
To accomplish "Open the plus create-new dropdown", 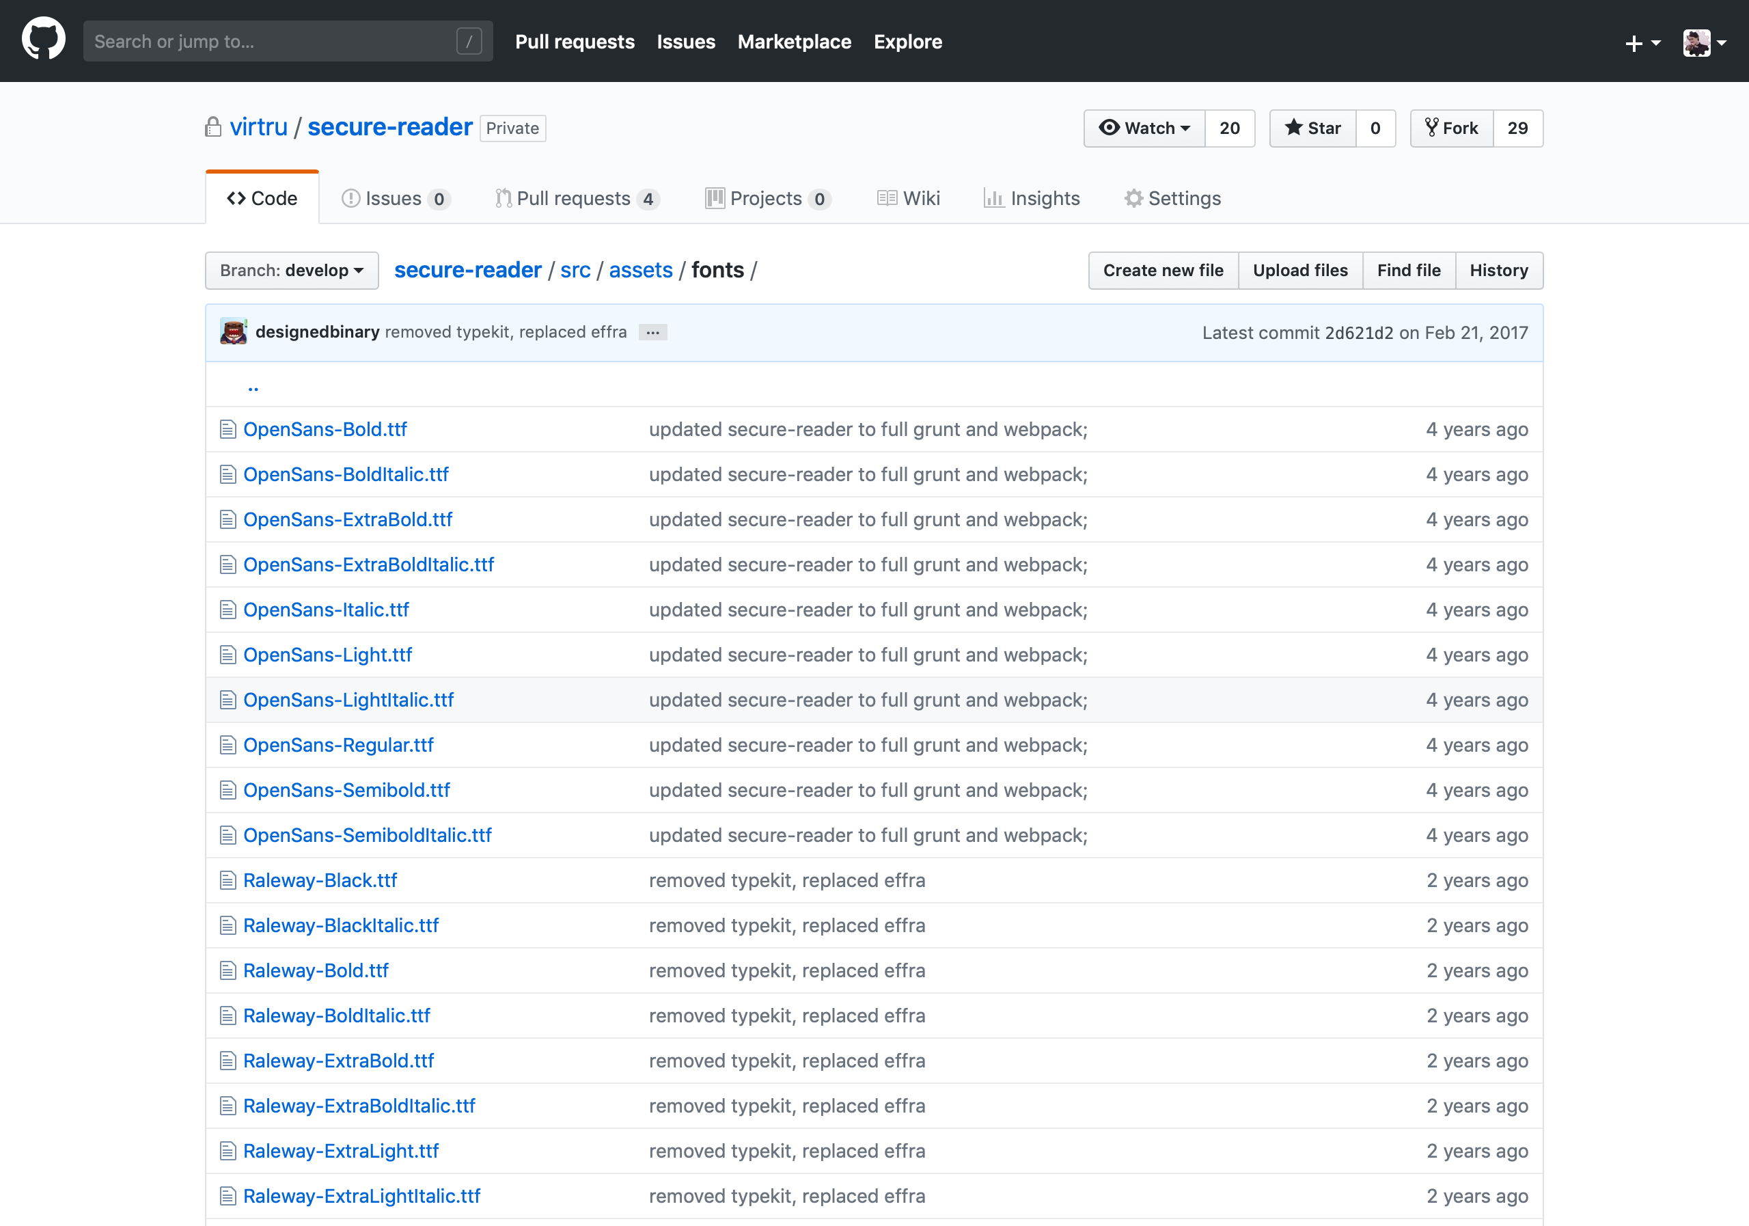I will tap(1642, 42).
